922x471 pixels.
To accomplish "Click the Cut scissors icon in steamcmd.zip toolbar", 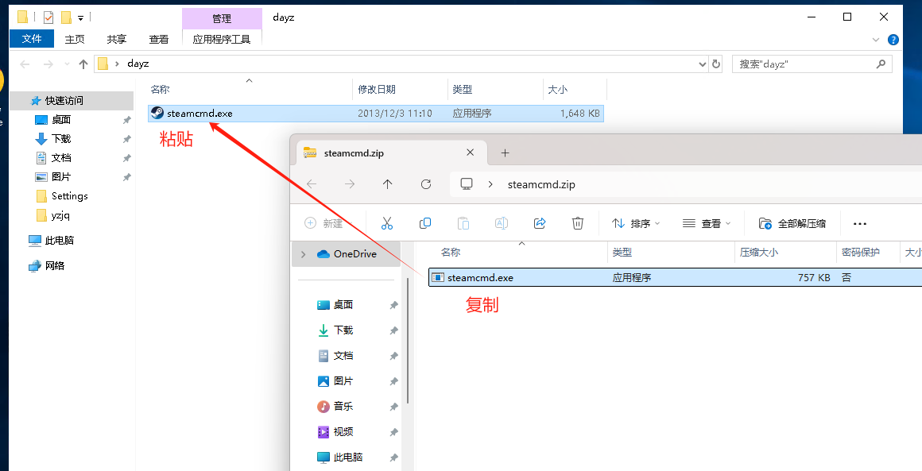I will (x=386, y=223).
